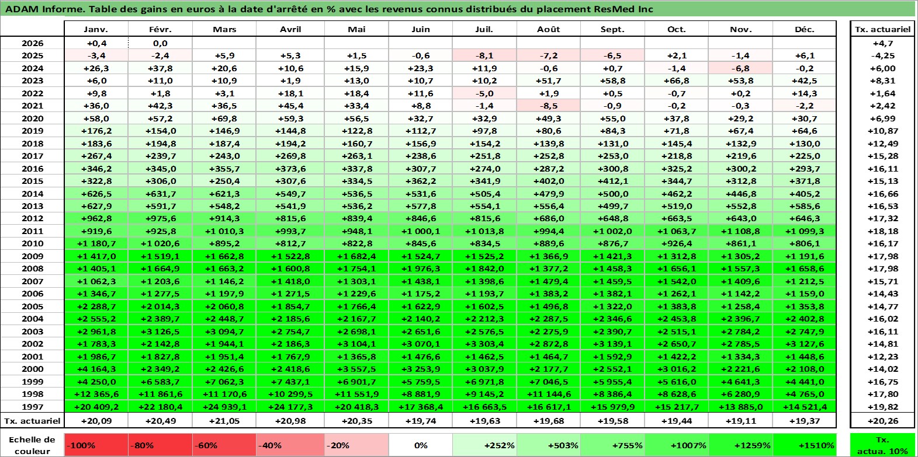Click the Echelle de couleur label
Viewport: 918px width, 457px height.
coord(32,445)
